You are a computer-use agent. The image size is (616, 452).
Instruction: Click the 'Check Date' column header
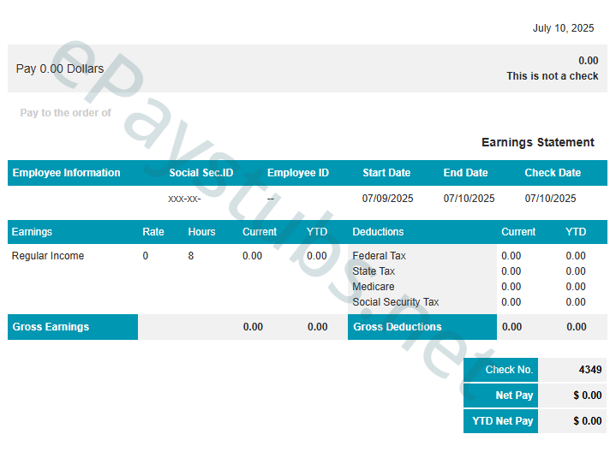click(x=553, y=173)
